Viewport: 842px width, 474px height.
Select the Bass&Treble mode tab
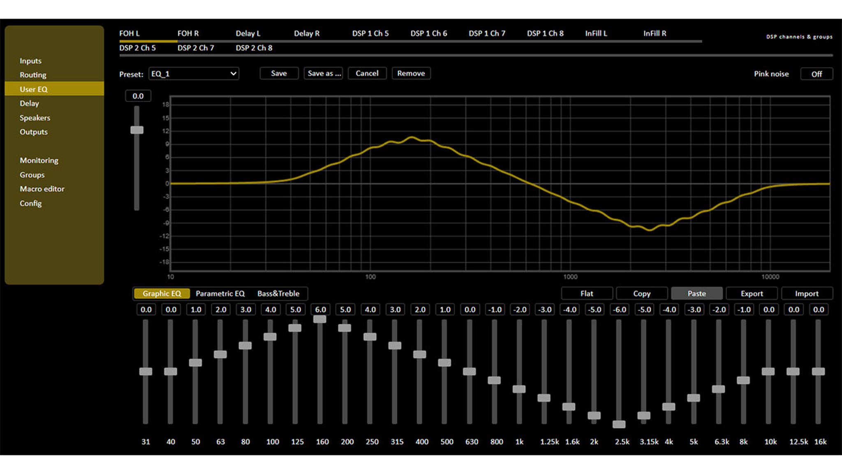tap(278, 293)
